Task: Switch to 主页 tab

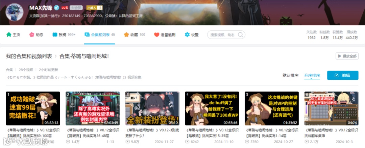Action: (13, 35)
